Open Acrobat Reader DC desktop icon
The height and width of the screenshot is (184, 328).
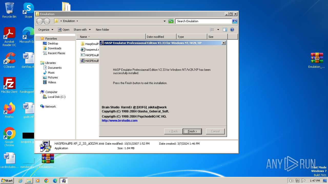pos(9,37)
